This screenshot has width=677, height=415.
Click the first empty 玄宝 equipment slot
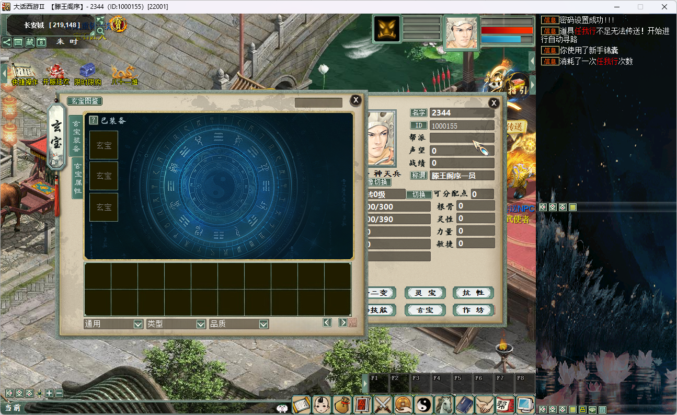click(x=104, y=145)
